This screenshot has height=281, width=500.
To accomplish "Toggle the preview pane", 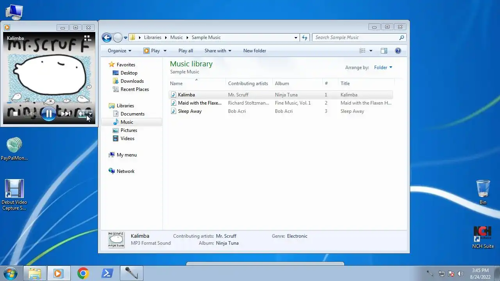I will [x=384, y=51].
